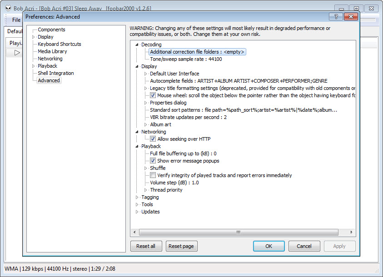Uncheck Allow seeking over HTTP
Image resolution: width=383 pixels, height=277 pixels.
click(153, 139)
